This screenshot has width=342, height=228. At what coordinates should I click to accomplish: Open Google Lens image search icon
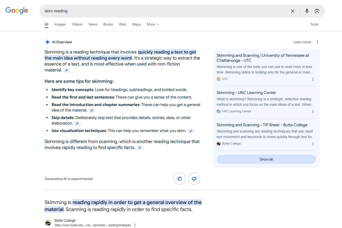tap(317, 11)
